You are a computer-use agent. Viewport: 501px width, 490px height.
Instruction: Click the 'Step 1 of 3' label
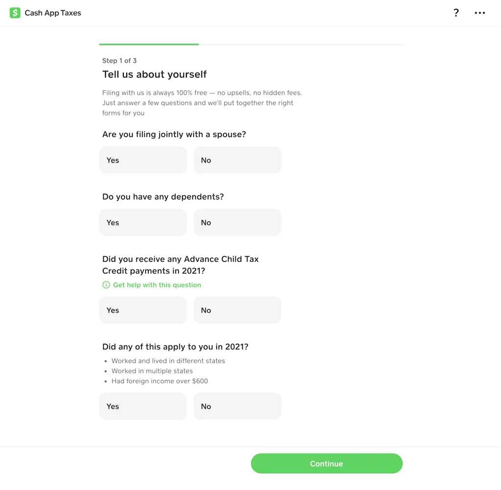click(119, 61)
